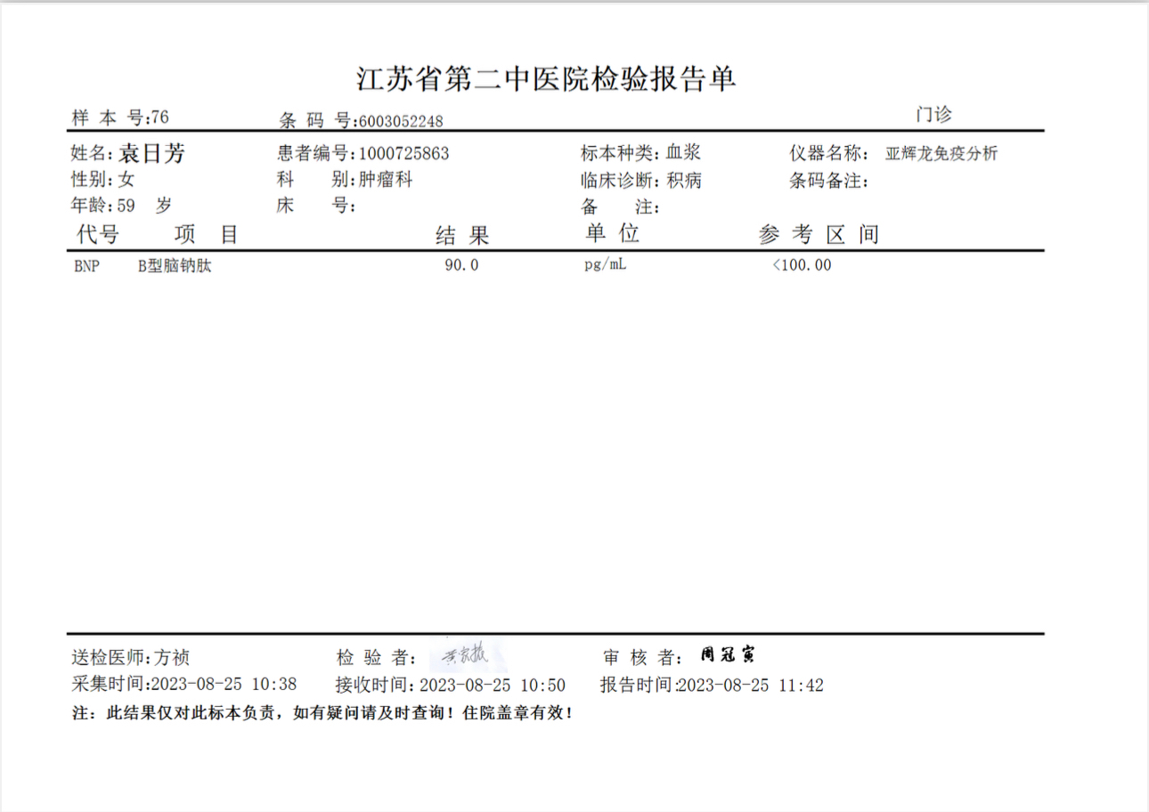Screen dimensions: 1149x812
Task: Click the 床号 label
Action: [316, 206]
